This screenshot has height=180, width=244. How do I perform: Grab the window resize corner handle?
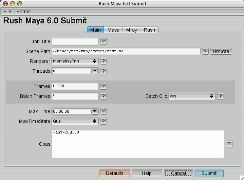pyautogui.click(x=242, y=178)
